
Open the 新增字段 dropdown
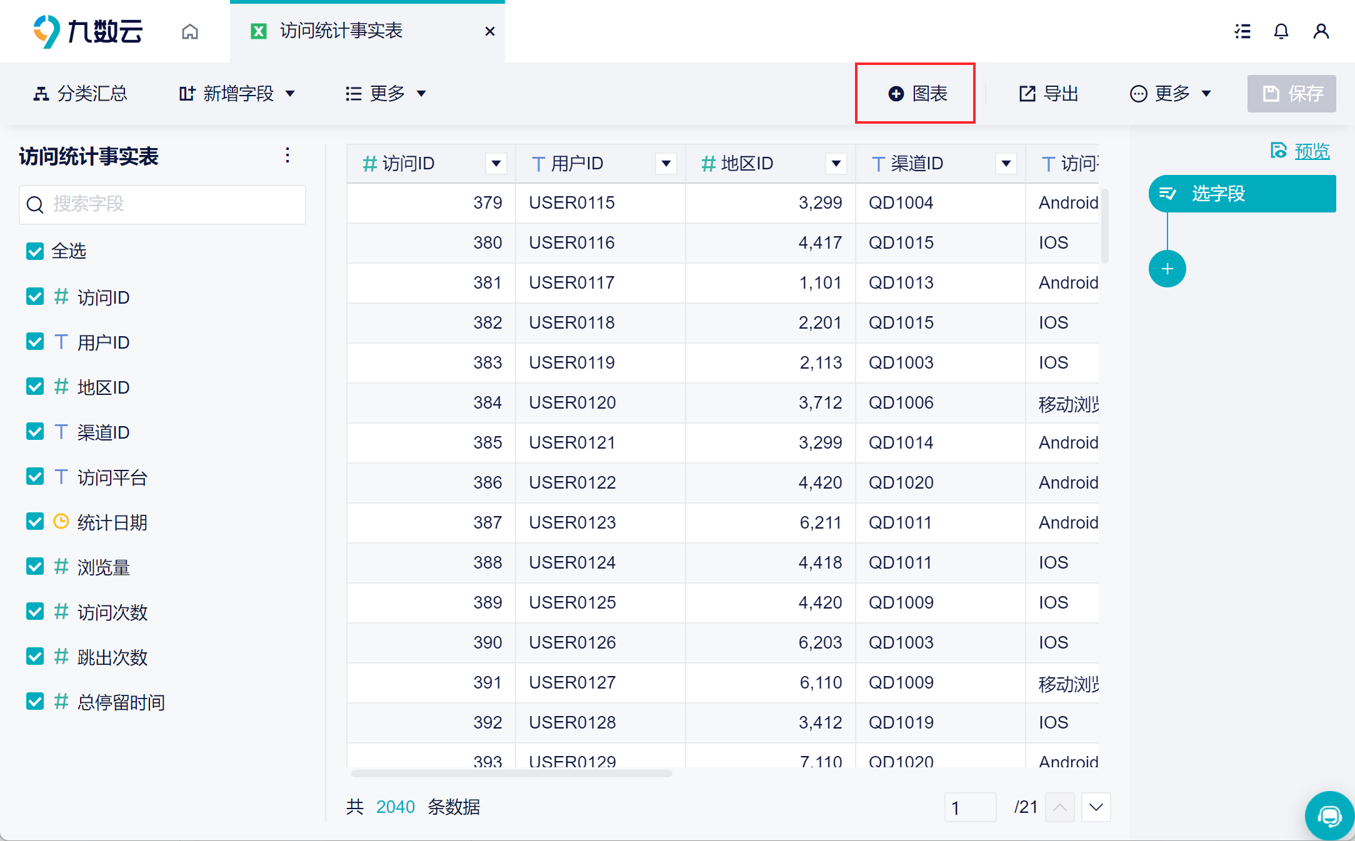pyautogui.click(x=237, y=94)
